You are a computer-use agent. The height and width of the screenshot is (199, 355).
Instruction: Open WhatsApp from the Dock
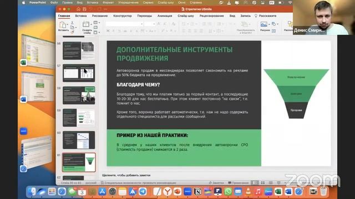click(x=228, y=192)
